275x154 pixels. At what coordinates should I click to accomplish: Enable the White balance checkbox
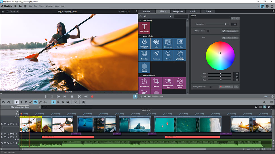[x=208, y=31]
